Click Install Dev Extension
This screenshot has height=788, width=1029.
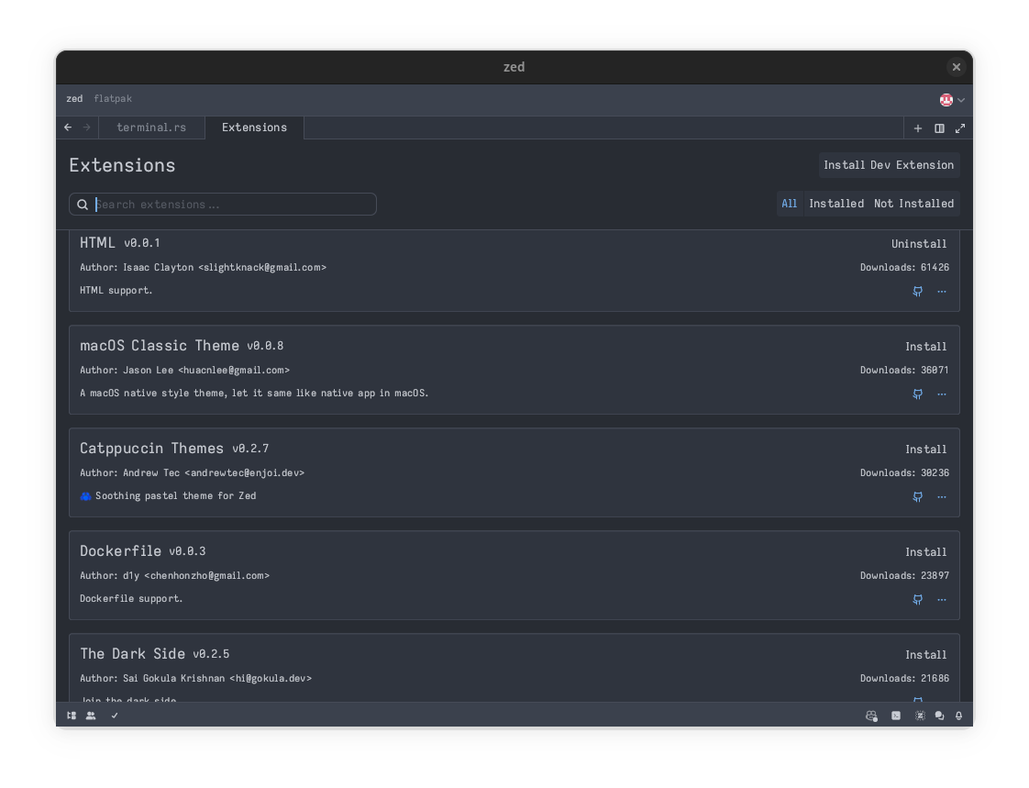[x=888, y=165]
